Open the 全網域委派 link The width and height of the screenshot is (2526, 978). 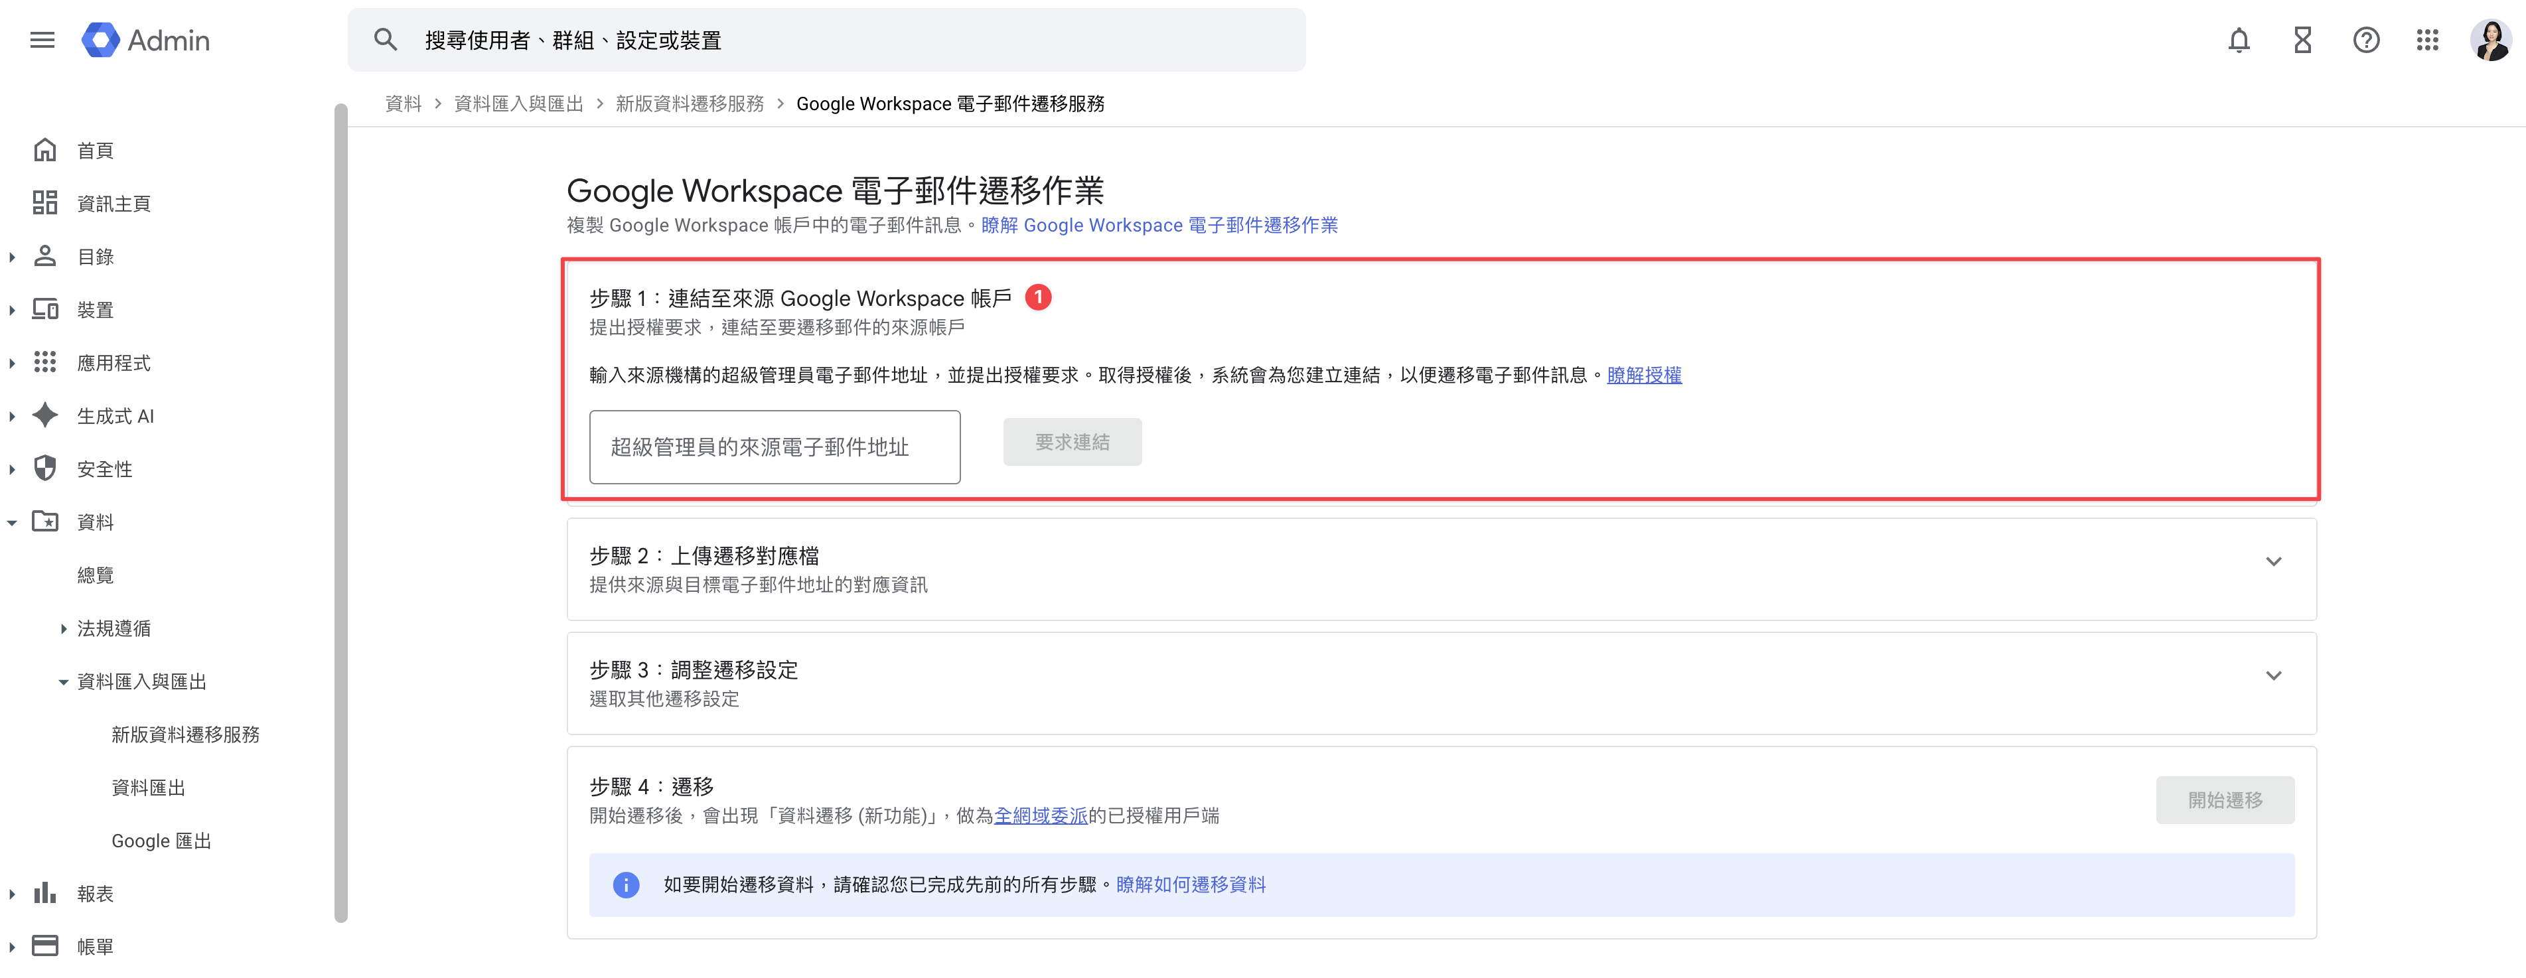pos(1041,815)
